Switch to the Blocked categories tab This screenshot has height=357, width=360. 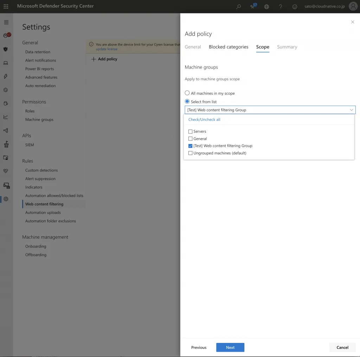tap(229, 47)
